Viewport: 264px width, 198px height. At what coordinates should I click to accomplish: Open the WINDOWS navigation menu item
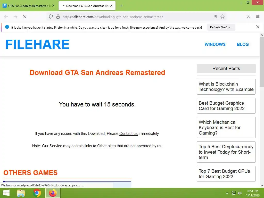click(215, 44)
